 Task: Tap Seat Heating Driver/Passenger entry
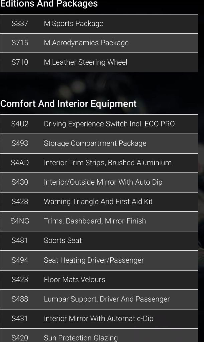click(x=94, y=260)
